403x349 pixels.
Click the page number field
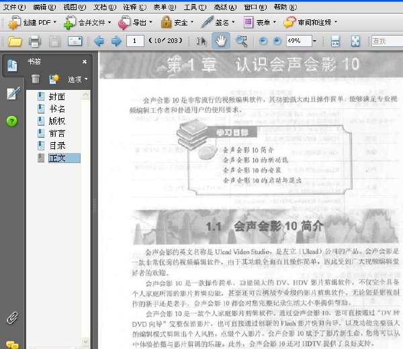[135, 41]
